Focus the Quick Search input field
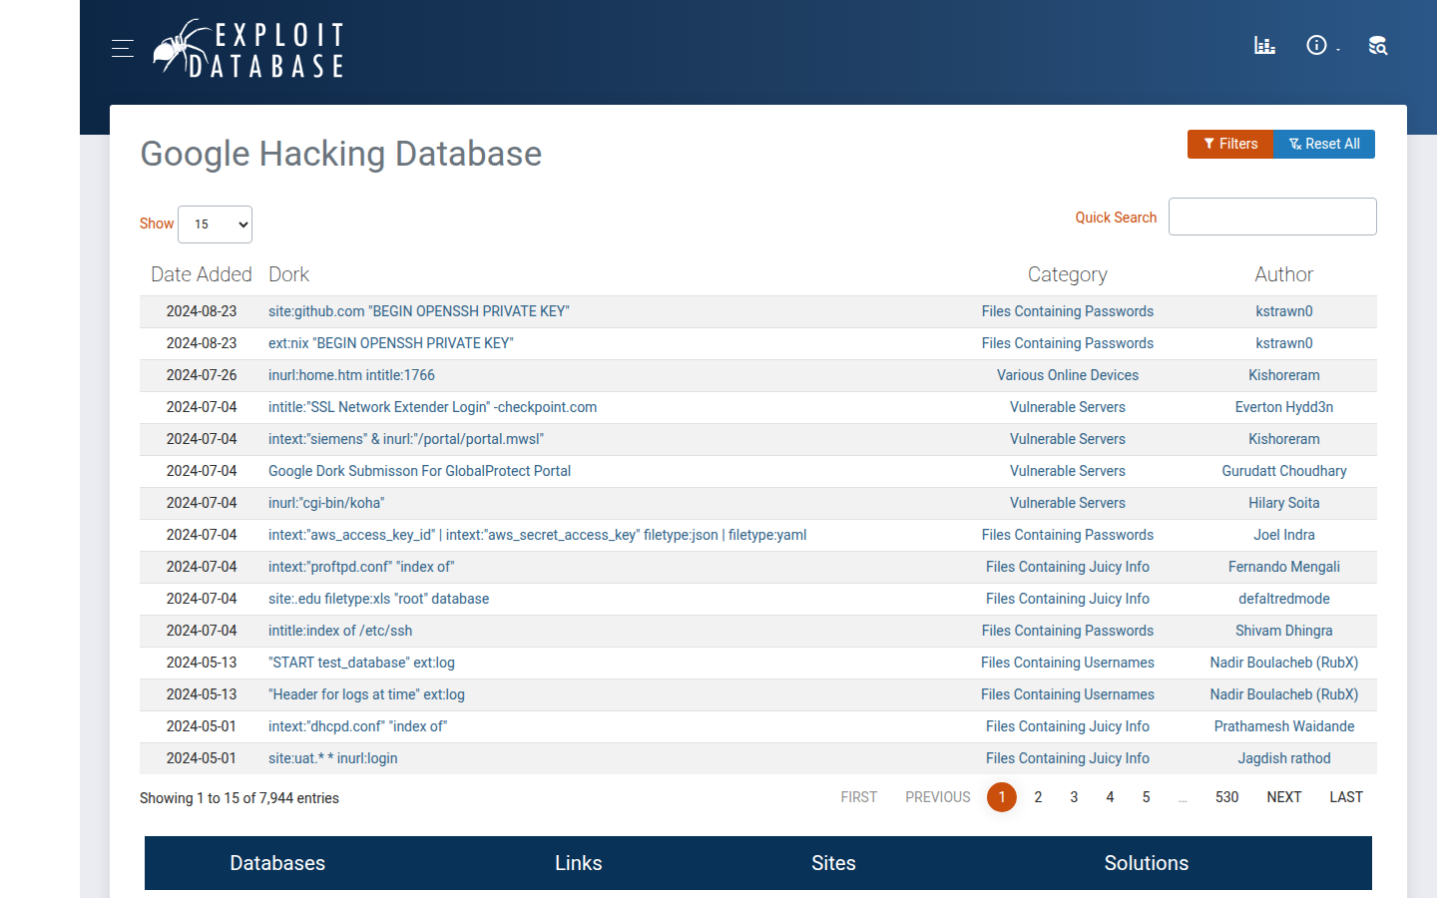Viewport: 1437px width, 898px height. 1272,217
